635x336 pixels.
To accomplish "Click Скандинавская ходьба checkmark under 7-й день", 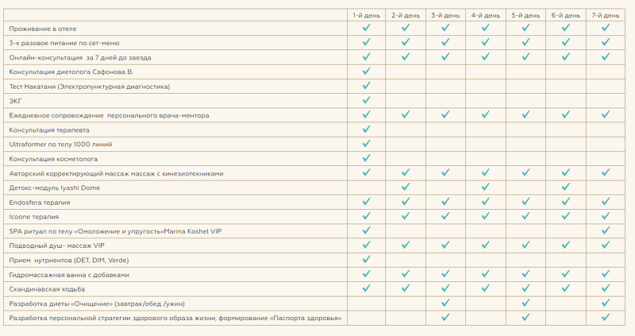I will click(605, 288).
